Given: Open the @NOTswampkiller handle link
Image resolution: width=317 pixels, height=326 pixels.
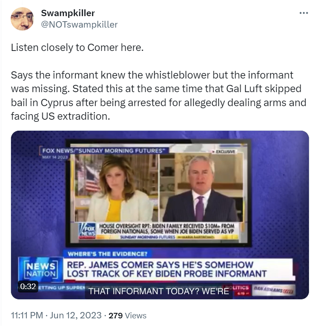Looking at the screenshot, I should point(79,25).
